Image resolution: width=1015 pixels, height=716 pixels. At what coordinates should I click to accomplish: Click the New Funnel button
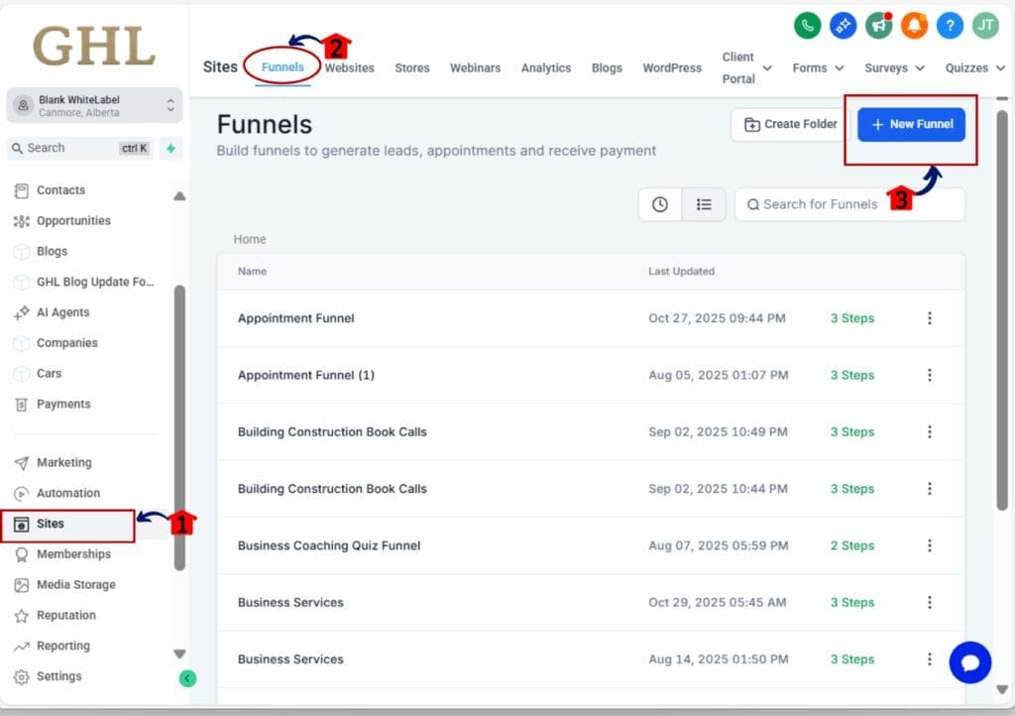tap(912, 125)
